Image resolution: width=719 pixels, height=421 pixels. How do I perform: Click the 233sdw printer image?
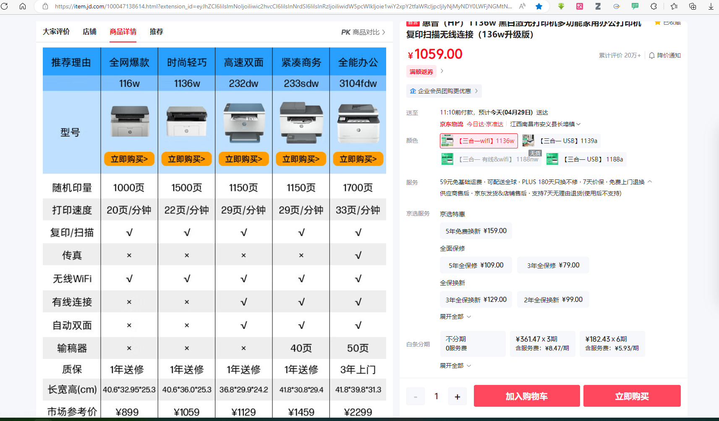(301, 122)
